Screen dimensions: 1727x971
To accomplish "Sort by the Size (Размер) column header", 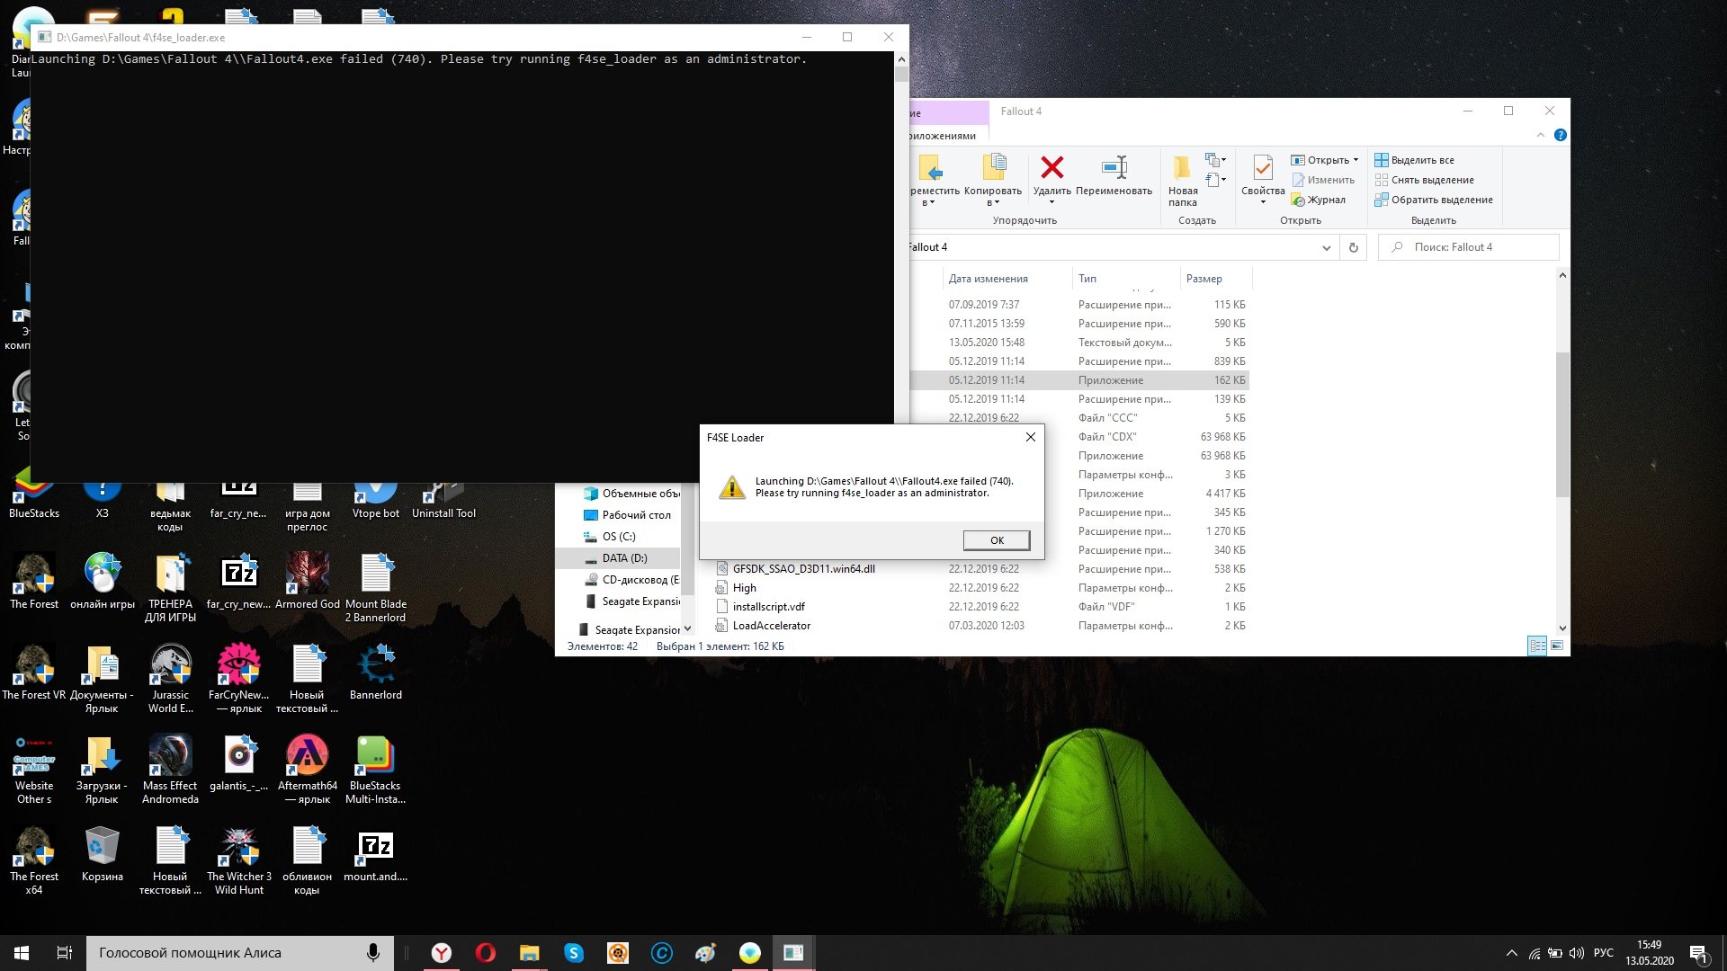I will [x=1204, y=279].
